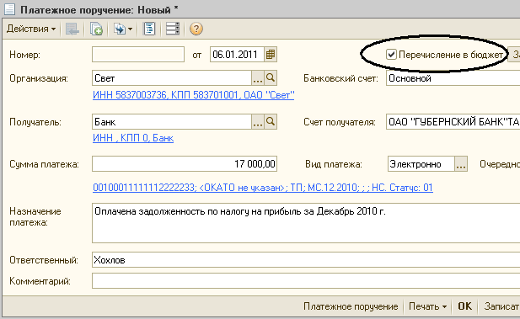Click the document structure toolbar icon
Viewport: 520px width, 319px height.
click(149, 29)
